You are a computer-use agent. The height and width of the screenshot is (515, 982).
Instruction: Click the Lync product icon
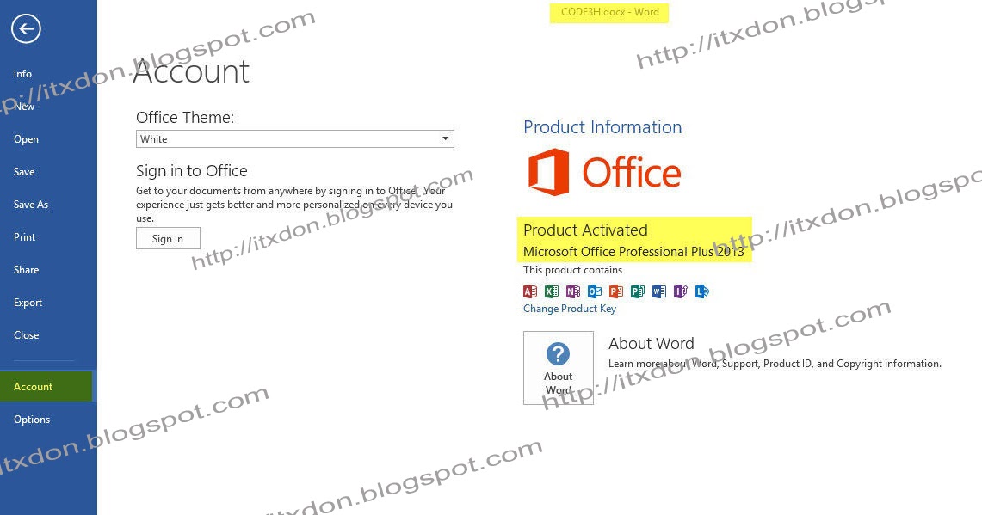pyautogui.click(x=702, y=291)
